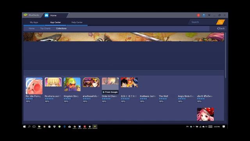This screenshot has width=250, height=141.
Task: Switch to the App Center tab
Action: point(55,22)
